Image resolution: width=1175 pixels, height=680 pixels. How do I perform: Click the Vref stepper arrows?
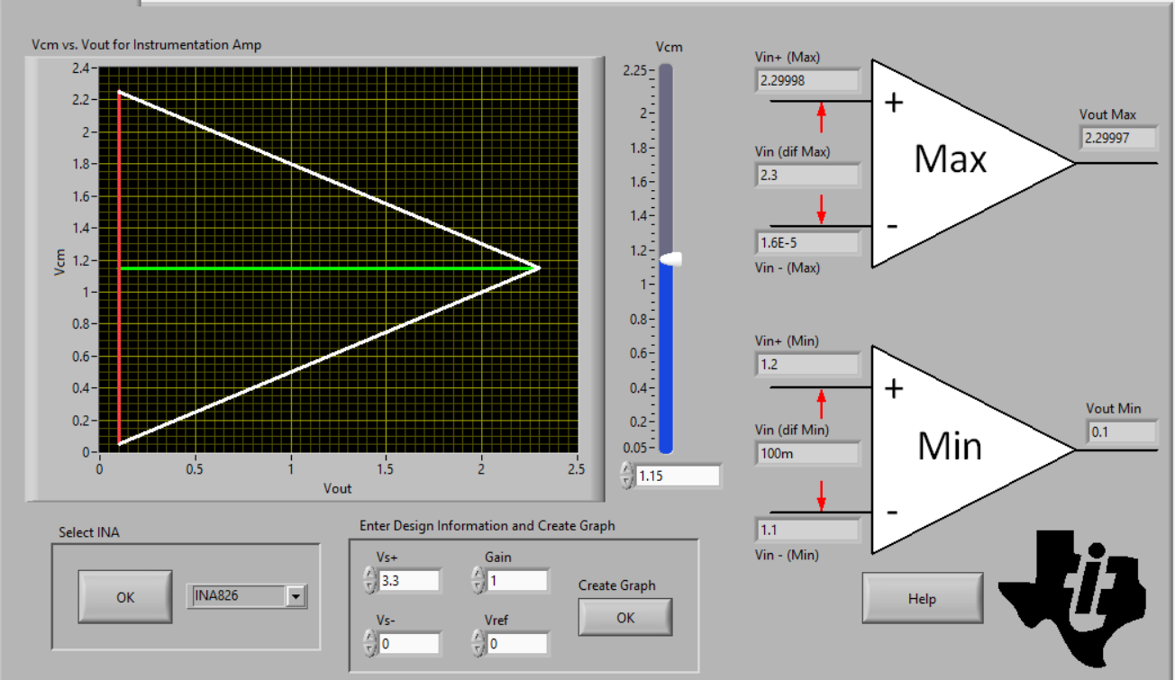478,643
